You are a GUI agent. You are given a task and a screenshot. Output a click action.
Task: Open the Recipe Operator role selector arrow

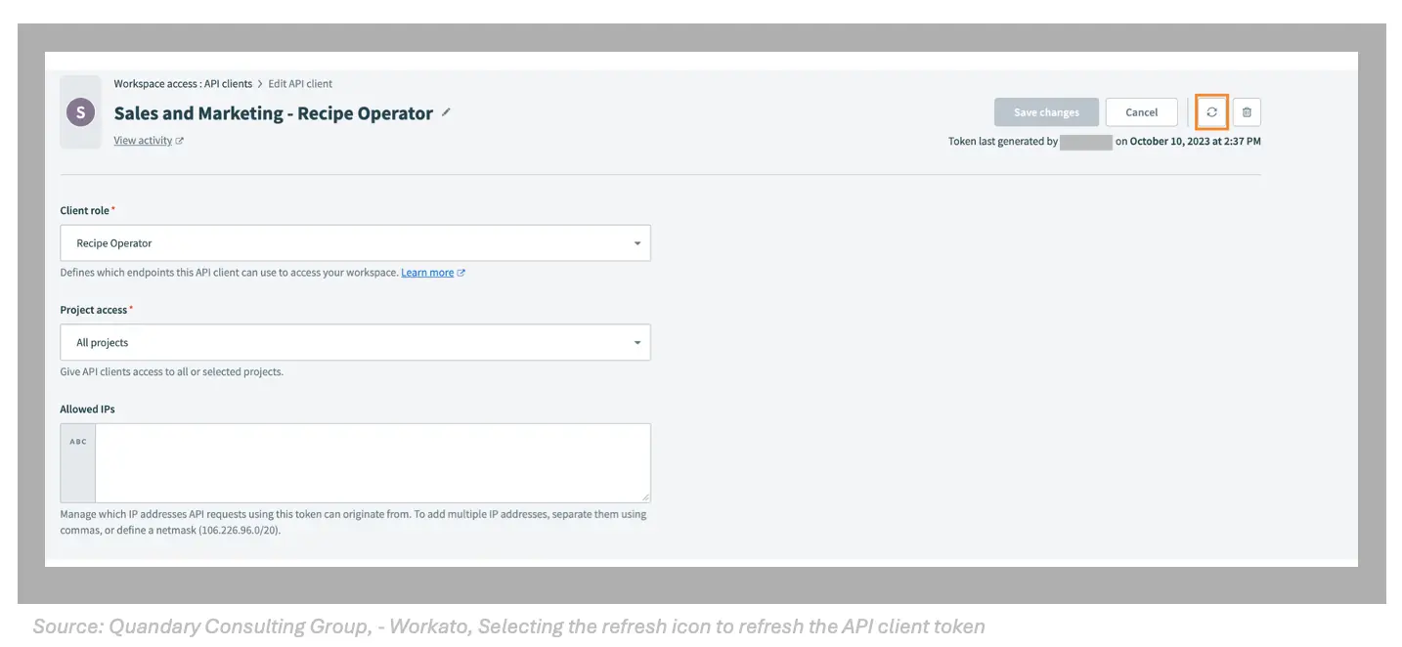(637, 242)
